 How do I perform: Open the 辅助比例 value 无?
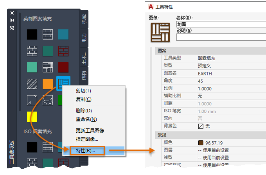tap(232, 96)
